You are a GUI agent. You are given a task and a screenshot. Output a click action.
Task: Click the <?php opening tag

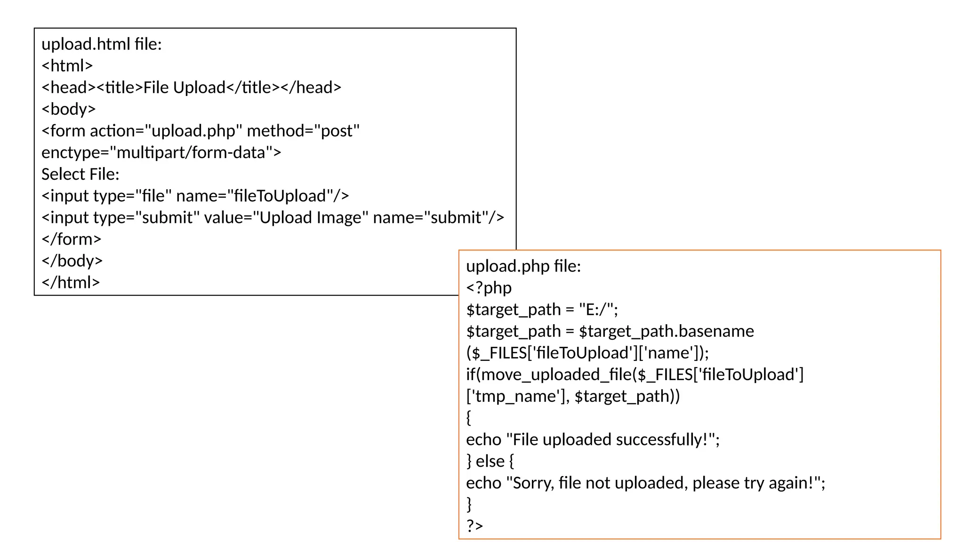(x=488, y=288)
